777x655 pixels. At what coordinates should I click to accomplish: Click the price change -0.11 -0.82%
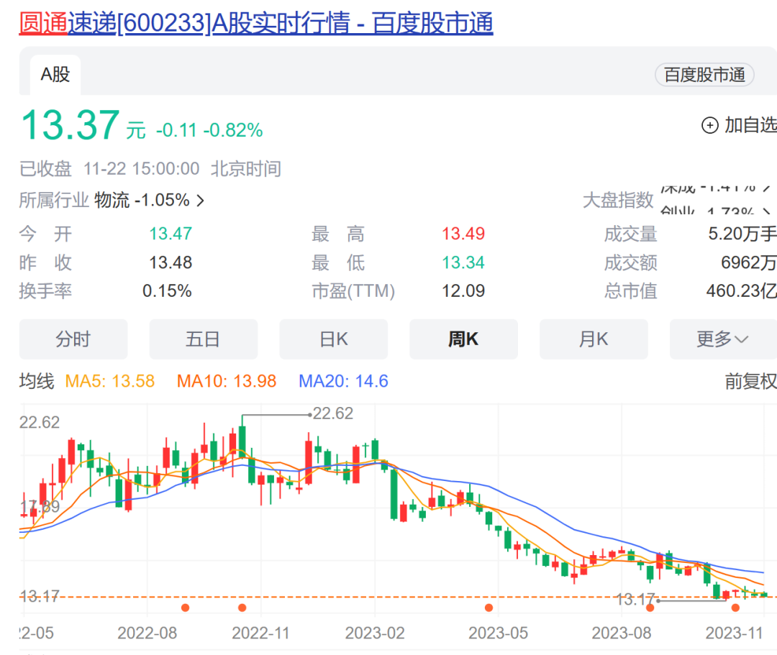point(209,130)
